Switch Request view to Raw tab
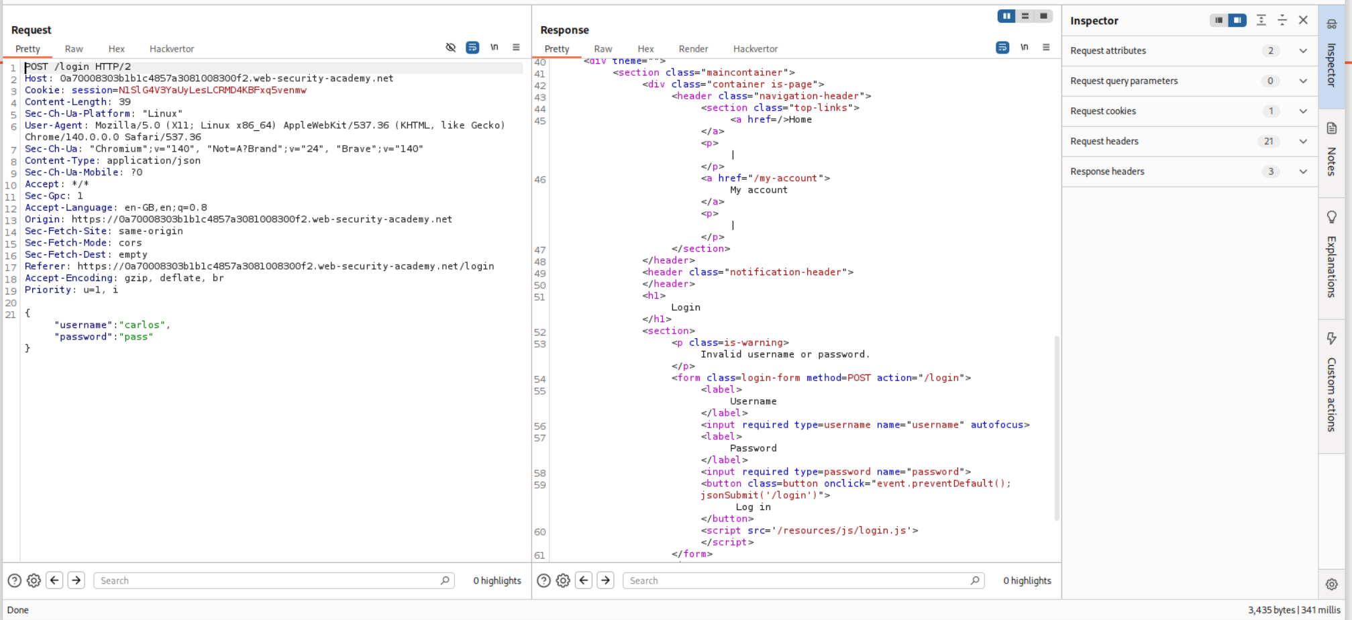Image resolution: width=1352 pixels, height=620 pixels. 74,49
